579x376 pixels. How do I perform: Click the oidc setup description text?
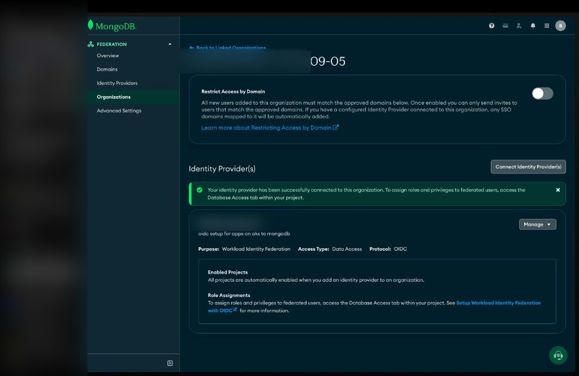click(x=244, y=234)
